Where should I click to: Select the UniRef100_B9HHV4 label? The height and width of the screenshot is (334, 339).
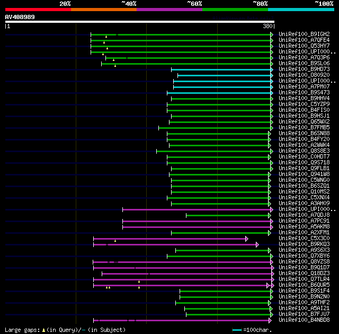304,99
